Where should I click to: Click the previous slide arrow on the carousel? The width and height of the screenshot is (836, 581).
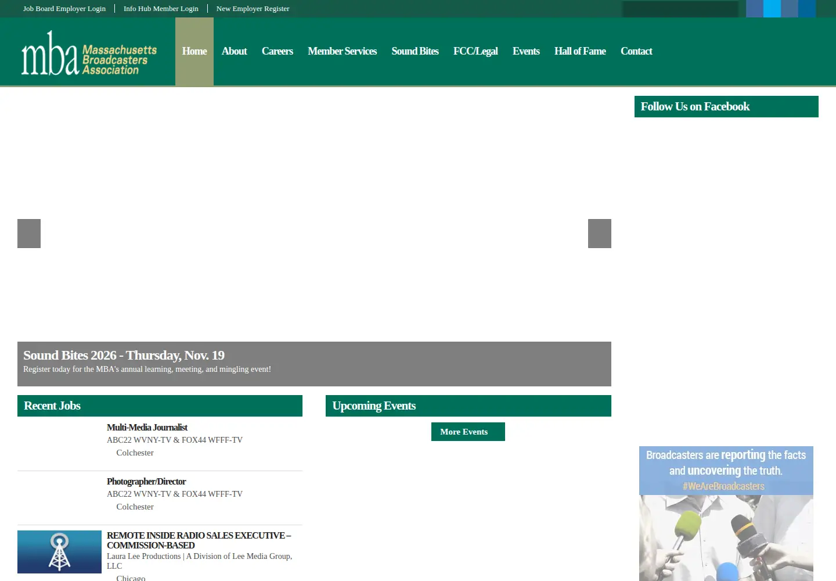point(29,234)
